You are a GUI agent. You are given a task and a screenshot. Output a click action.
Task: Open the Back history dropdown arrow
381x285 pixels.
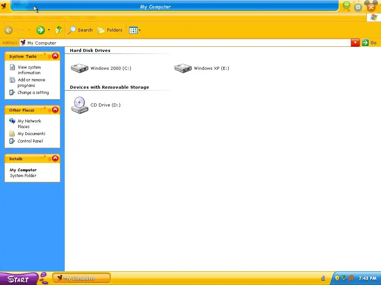29,30
